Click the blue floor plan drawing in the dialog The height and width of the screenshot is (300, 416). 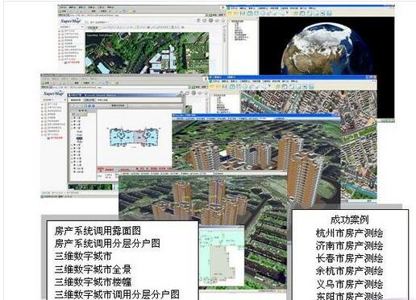point(134,138)
